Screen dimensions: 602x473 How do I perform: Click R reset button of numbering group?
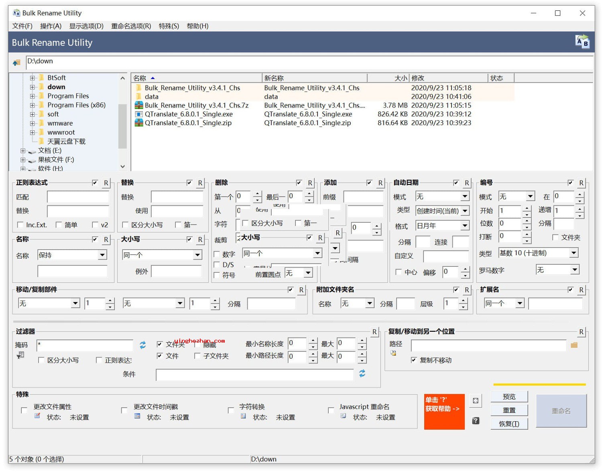tap(581, 183)
